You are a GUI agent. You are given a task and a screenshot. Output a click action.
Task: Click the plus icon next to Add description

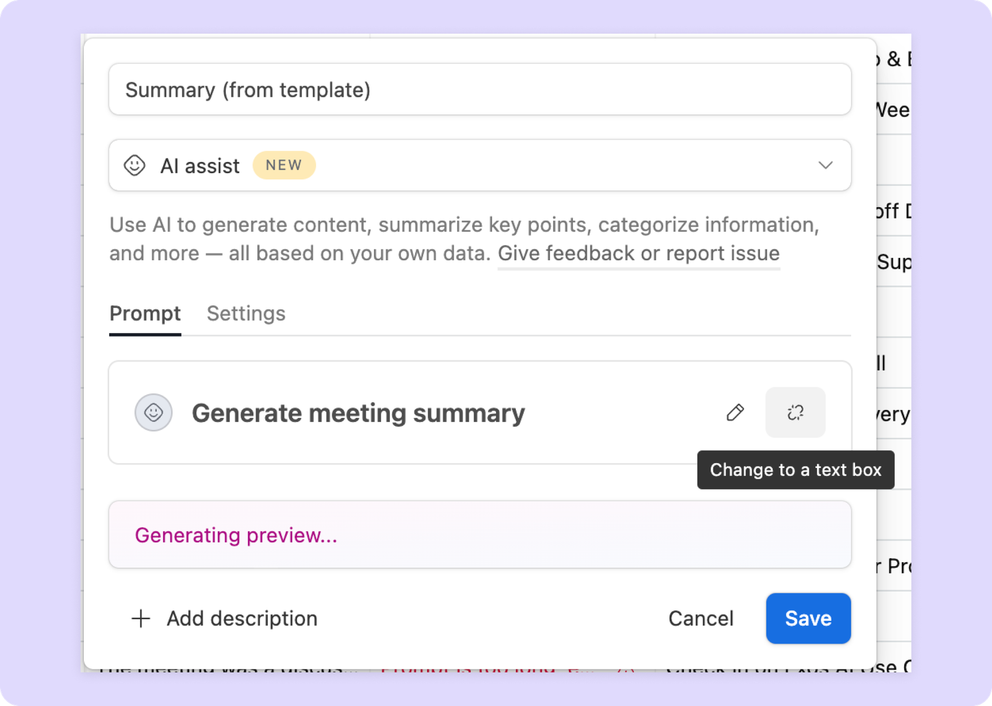click(141, 619)
